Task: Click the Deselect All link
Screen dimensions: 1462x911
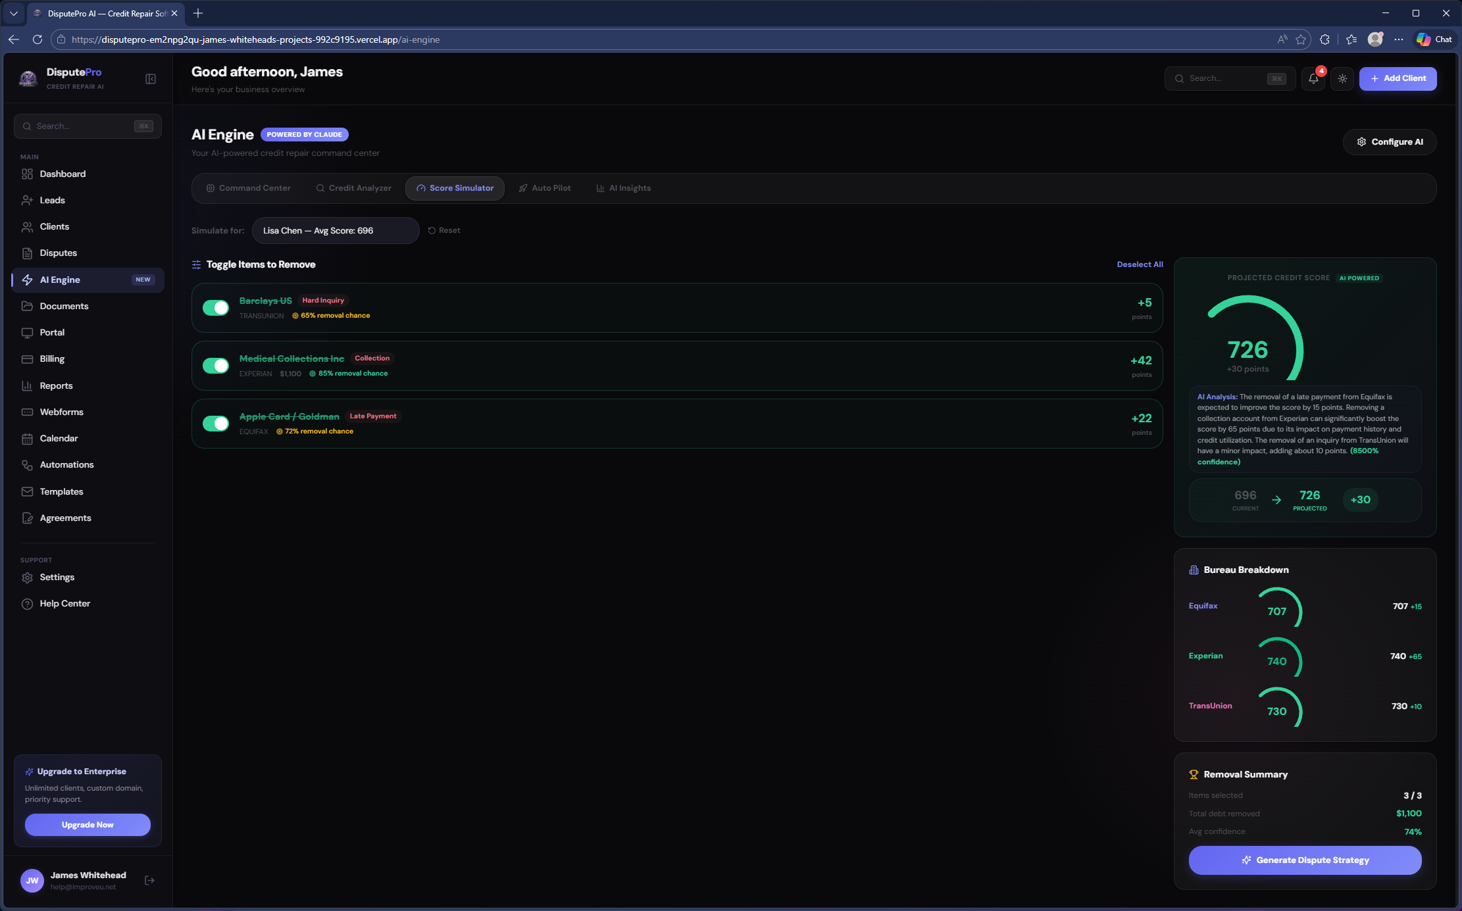Action: pos(1140,264)
